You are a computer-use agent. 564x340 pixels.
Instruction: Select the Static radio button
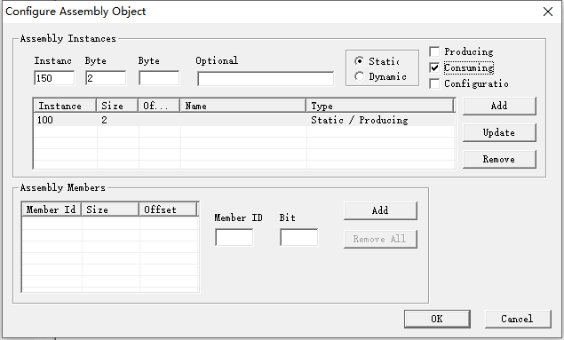[x=359, y=61]
